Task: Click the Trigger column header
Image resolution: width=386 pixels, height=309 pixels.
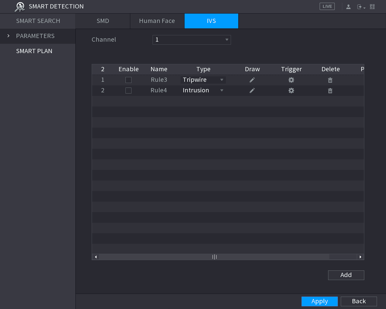Action: [292, 69]
